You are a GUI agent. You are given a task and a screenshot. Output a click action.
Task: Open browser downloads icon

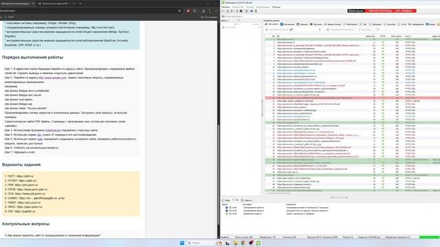tap(203, 11)
